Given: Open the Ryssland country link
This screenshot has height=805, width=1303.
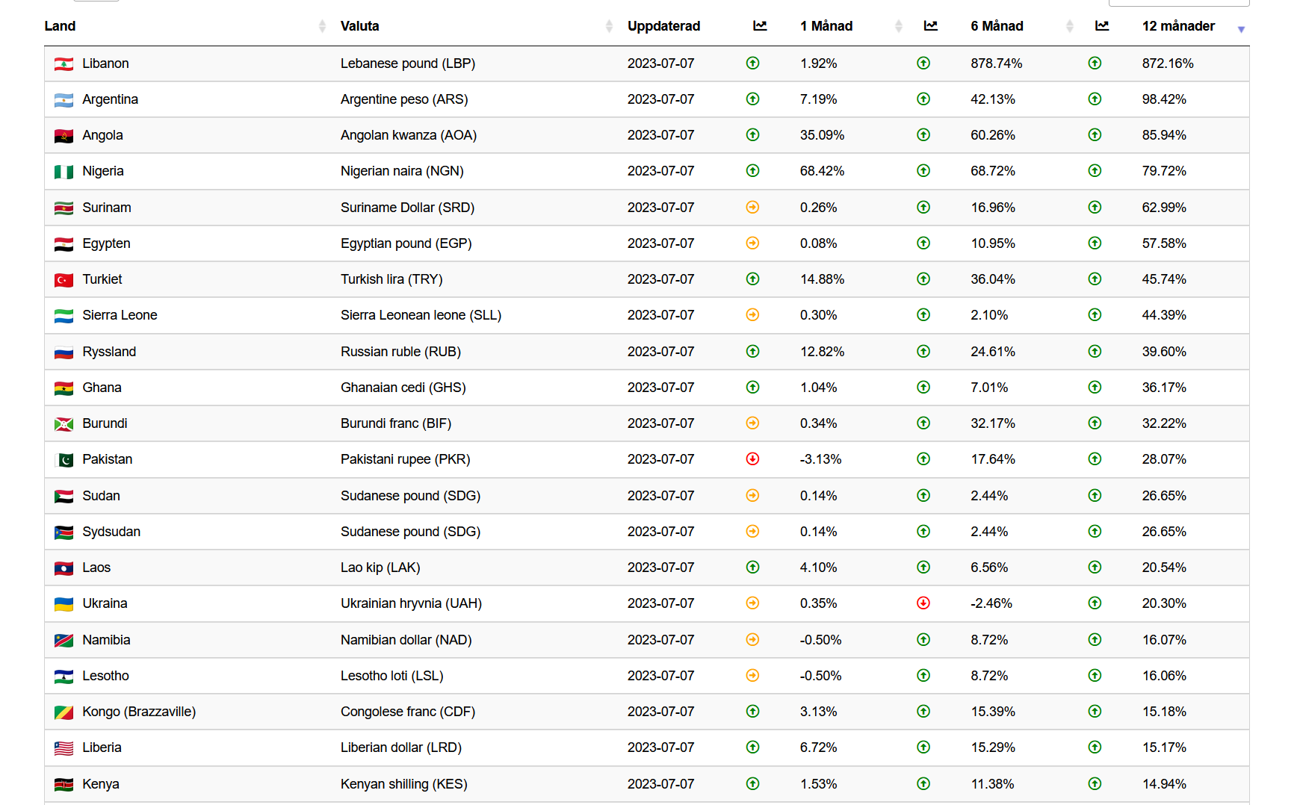Looking at the screenshot, I should pos(109,352).
